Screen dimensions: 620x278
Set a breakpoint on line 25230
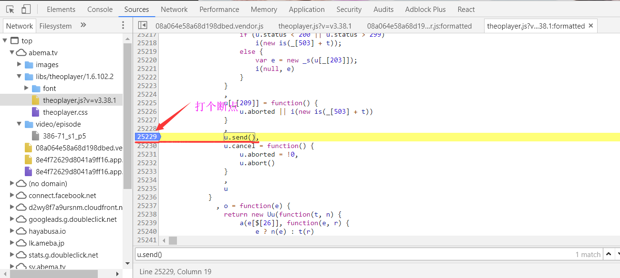coord(147,146)
